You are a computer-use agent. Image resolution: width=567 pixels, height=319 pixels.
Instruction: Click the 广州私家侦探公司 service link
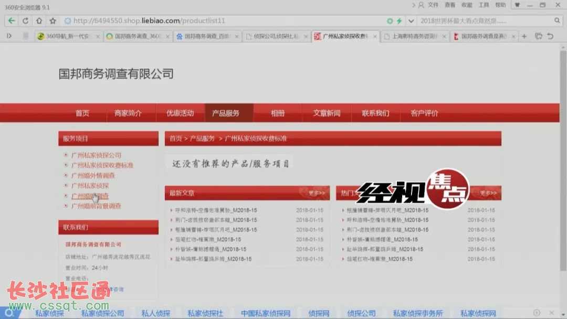coord(96,155)
